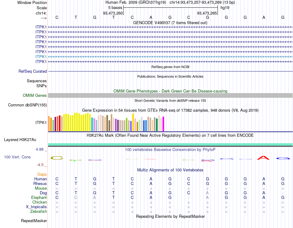
Task: Select the Zebrafish species row label
Action: coord(39,211)
